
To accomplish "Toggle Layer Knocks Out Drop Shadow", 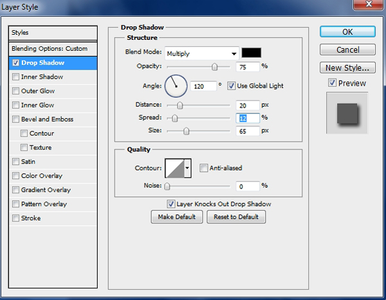I will pos(170,204).
